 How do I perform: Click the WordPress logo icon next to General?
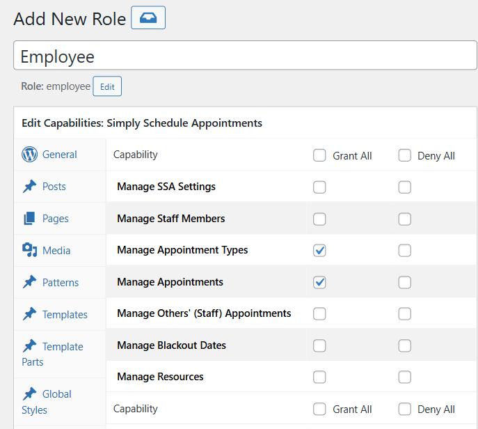point(29,155)
